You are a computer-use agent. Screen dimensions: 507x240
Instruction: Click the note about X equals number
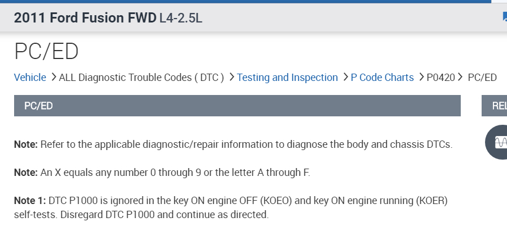pos(162,173)
